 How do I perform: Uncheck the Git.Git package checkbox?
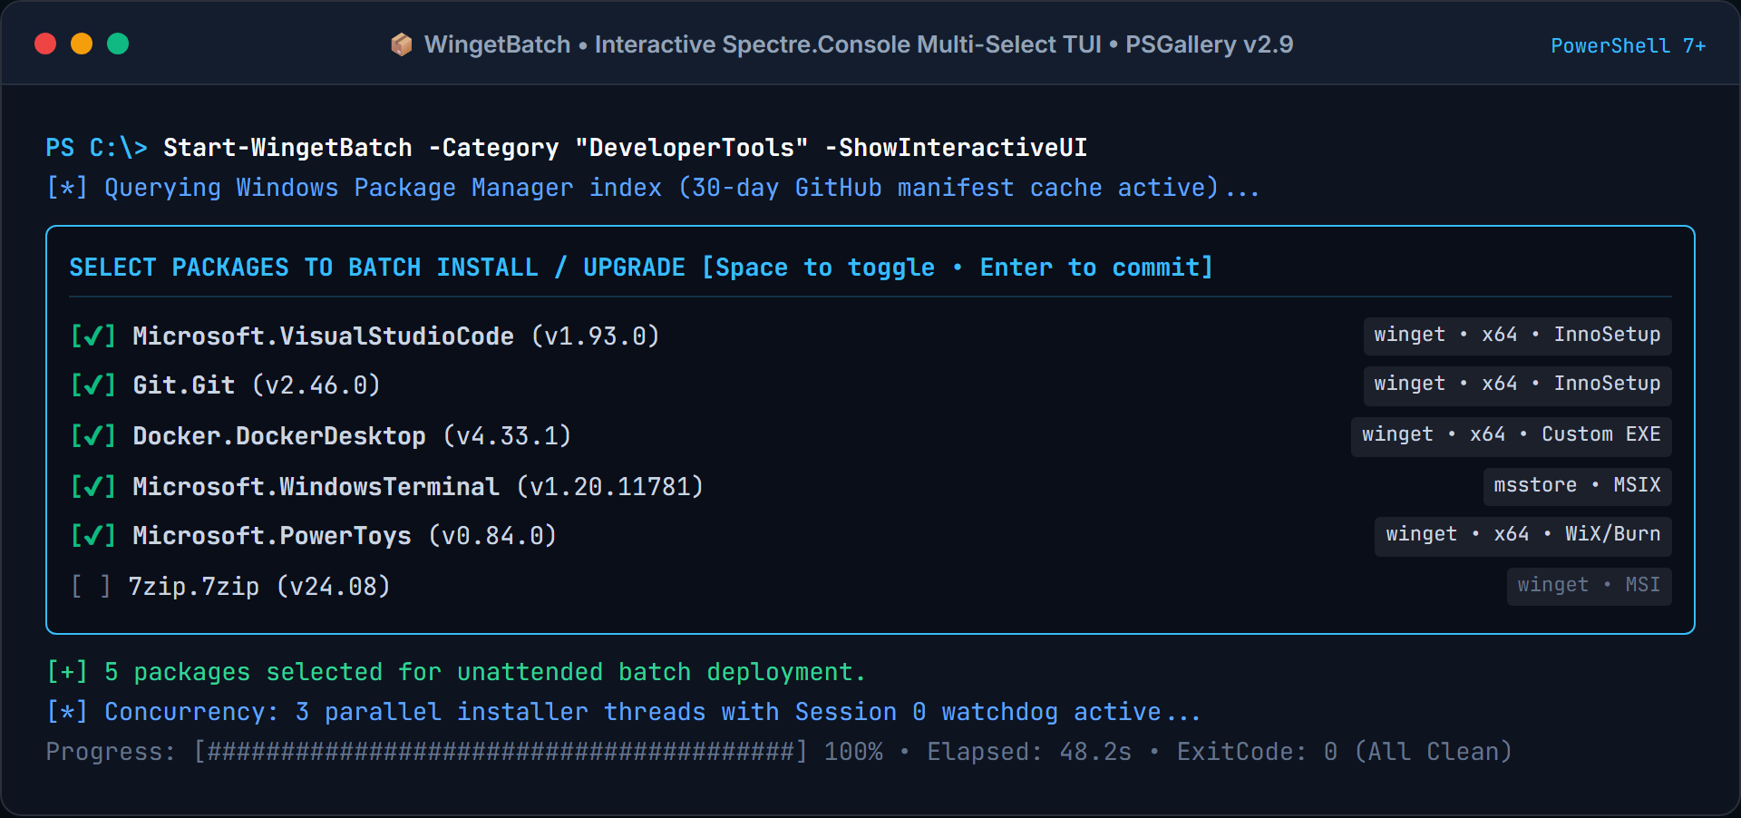click(93, 385)
